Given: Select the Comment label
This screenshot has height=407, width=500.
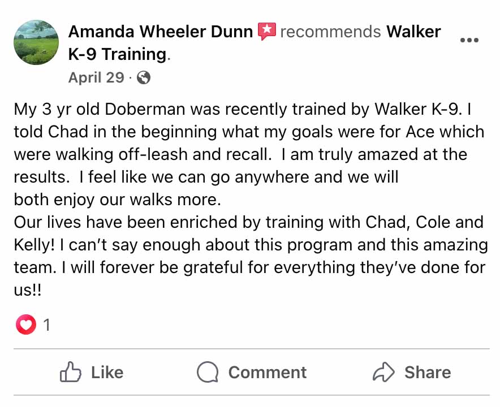Looking at the screenshot, I should click(x=267, y=373).
